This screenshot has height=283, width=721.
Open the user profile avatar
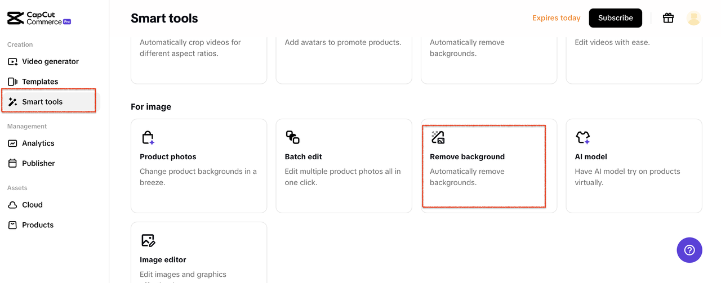(693, 18)
